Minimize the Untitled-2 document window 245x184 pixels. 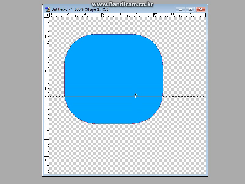tap(180, 9)
